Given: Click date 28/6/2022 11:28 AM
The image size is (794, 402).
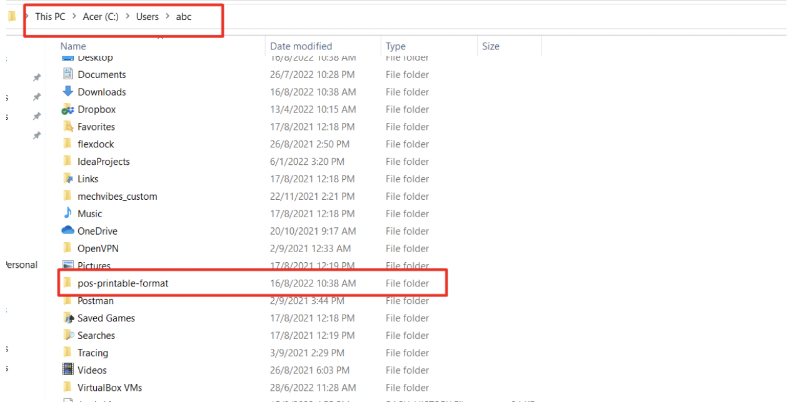Looking at the screenshot, I should click(x=313, y=388).
